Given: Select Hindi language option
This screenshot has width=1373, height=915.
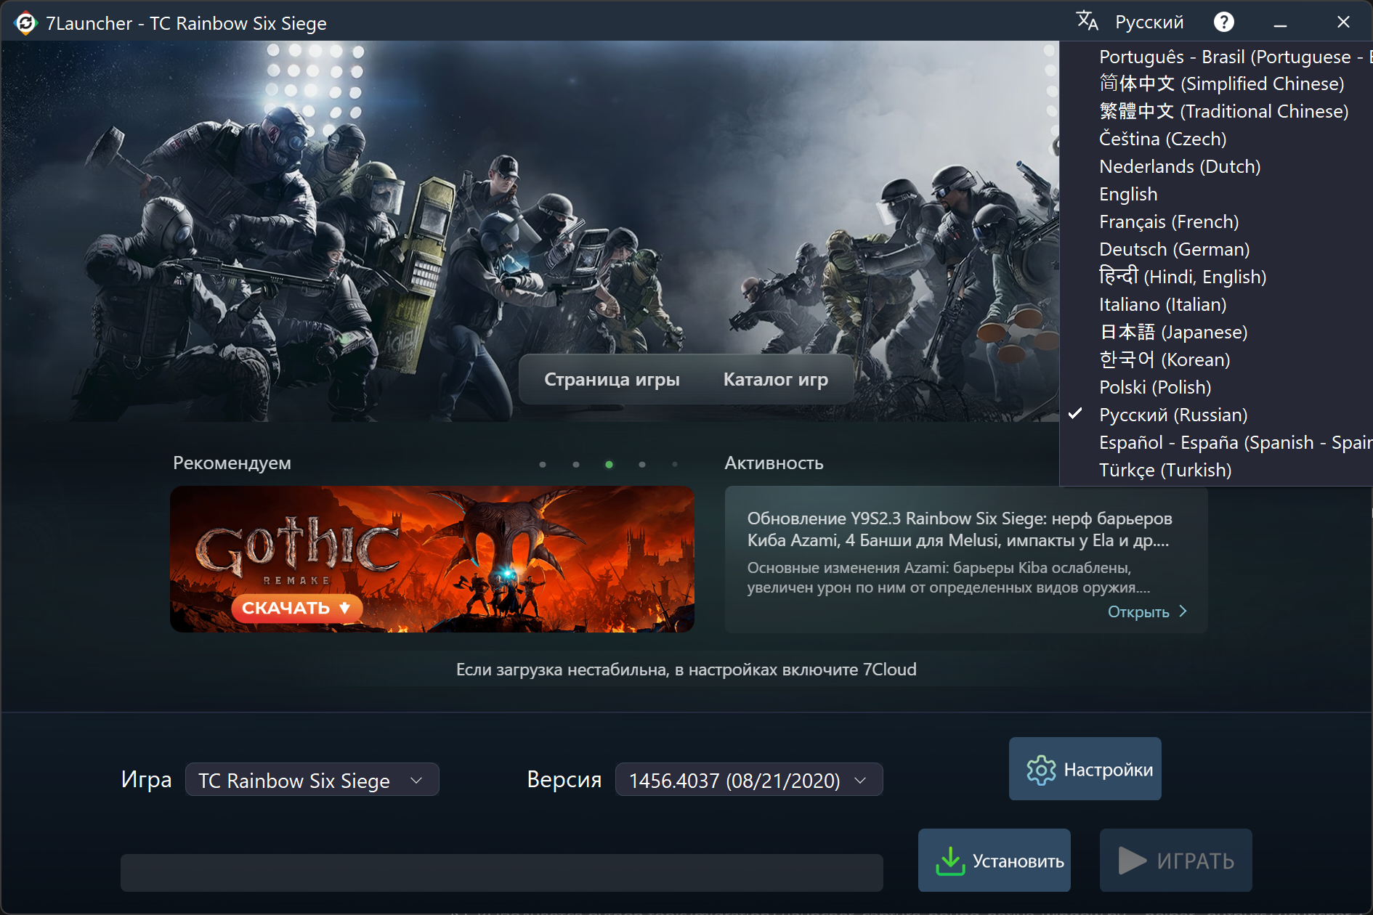Looking at the screenshot, I should 1217,277.
